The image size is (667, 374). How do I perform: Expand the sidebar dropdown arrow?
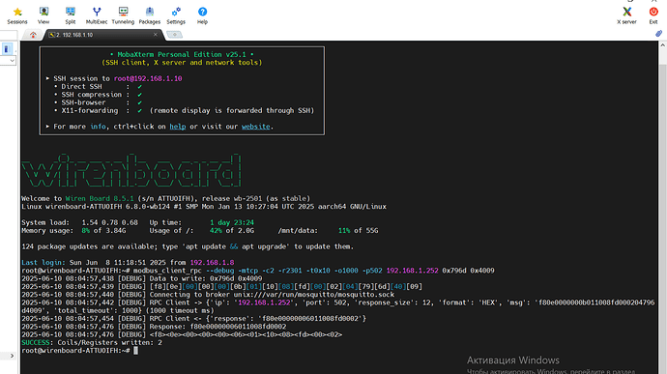point(12,61)
